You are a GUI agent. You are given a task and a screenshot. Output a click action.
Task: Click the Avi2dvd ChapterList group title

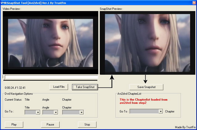[129, 94]
